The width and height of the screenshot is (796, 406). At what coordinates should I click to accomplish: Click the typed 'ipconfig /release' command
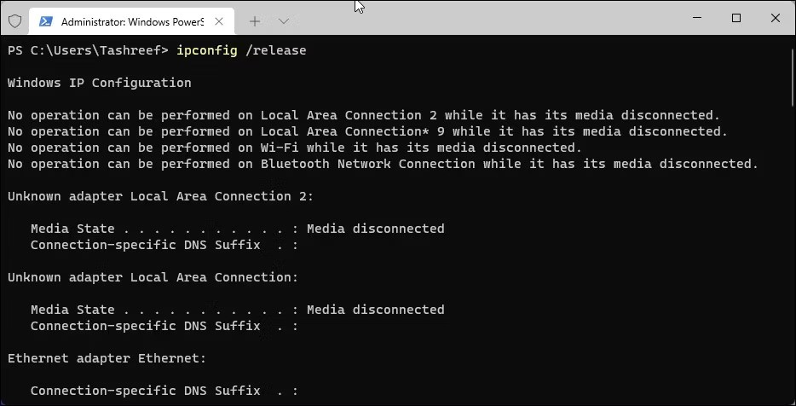click(x=241, y=50)
